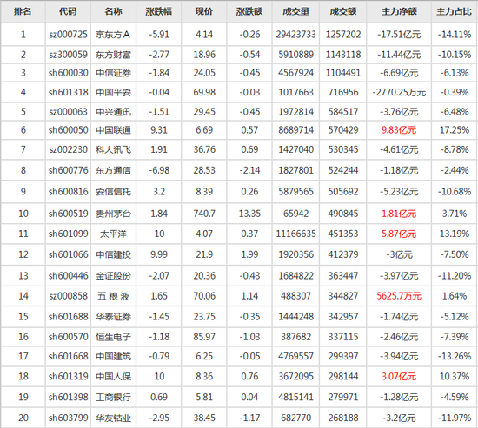
Task: Click the 现价 column header
Action: (x=204, y=11)
